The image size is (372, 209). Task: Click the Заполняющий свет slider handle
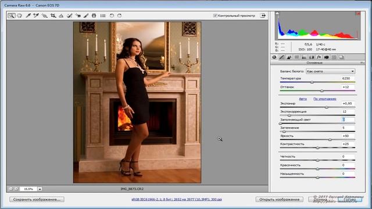point(280,124)
